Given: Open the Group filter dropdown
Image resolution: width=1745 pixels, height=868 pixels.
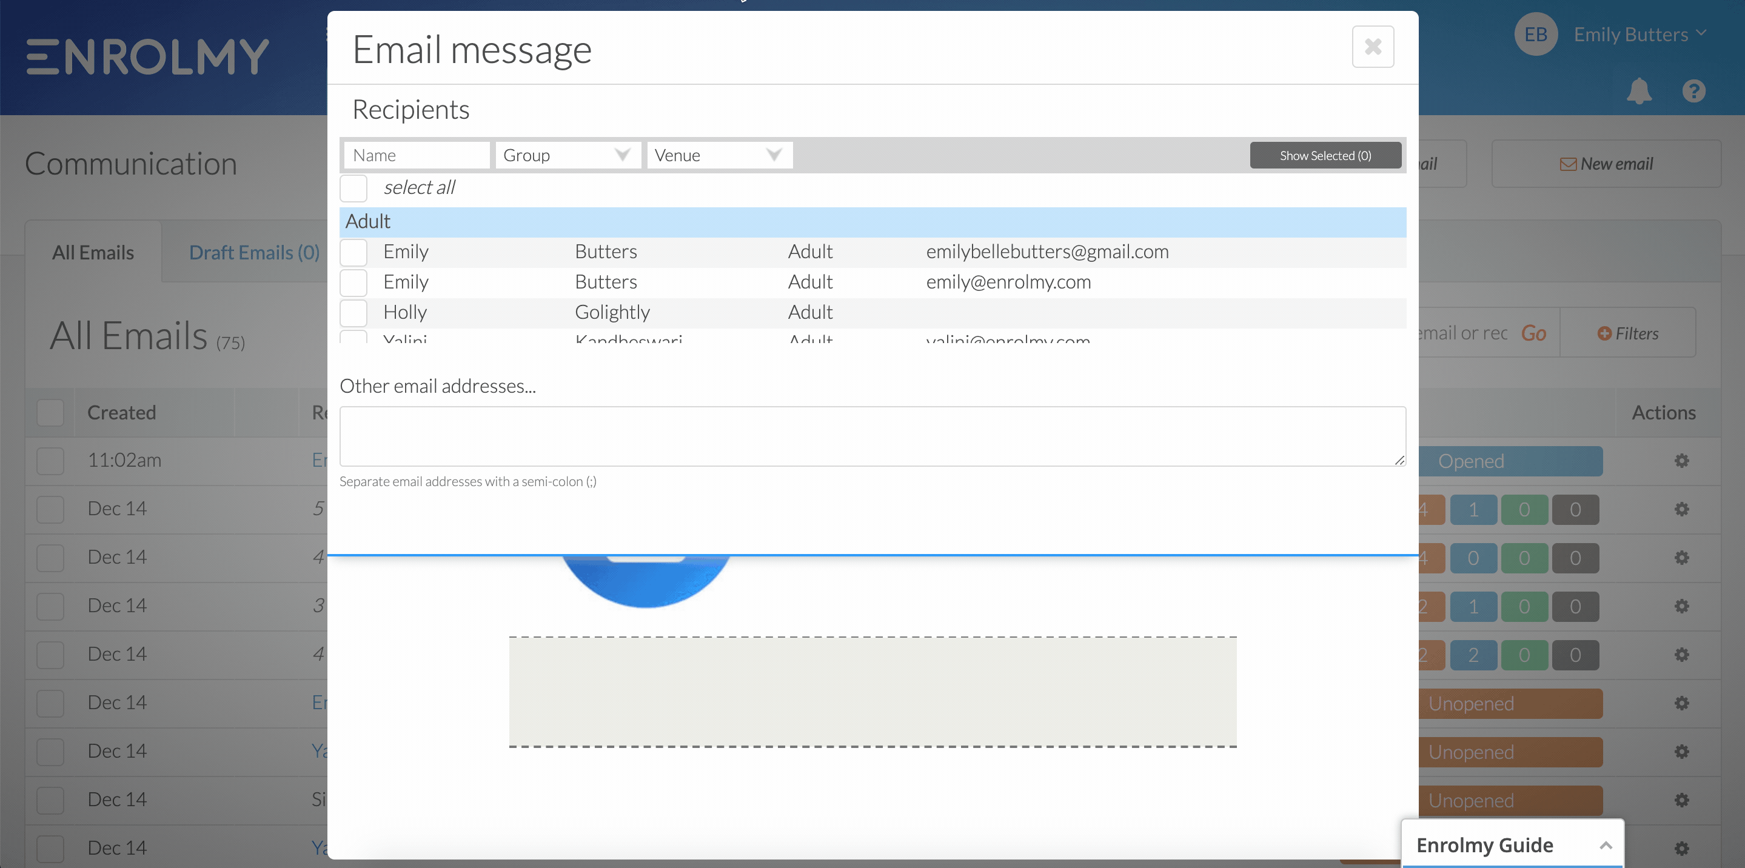Looking at the screenshot, I should coord(568,155).
